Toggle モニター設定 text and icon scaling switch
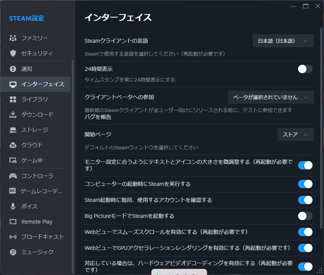The image size is (324, 275). pyautogui.click(x=305, y=165)
